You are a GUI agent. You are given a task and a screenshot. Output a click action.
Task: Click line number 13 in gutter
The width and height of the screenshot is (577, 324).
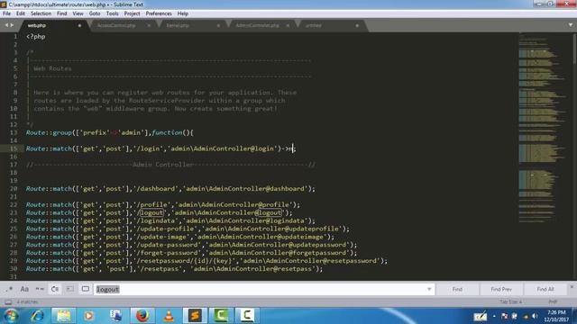coord(14,132)
